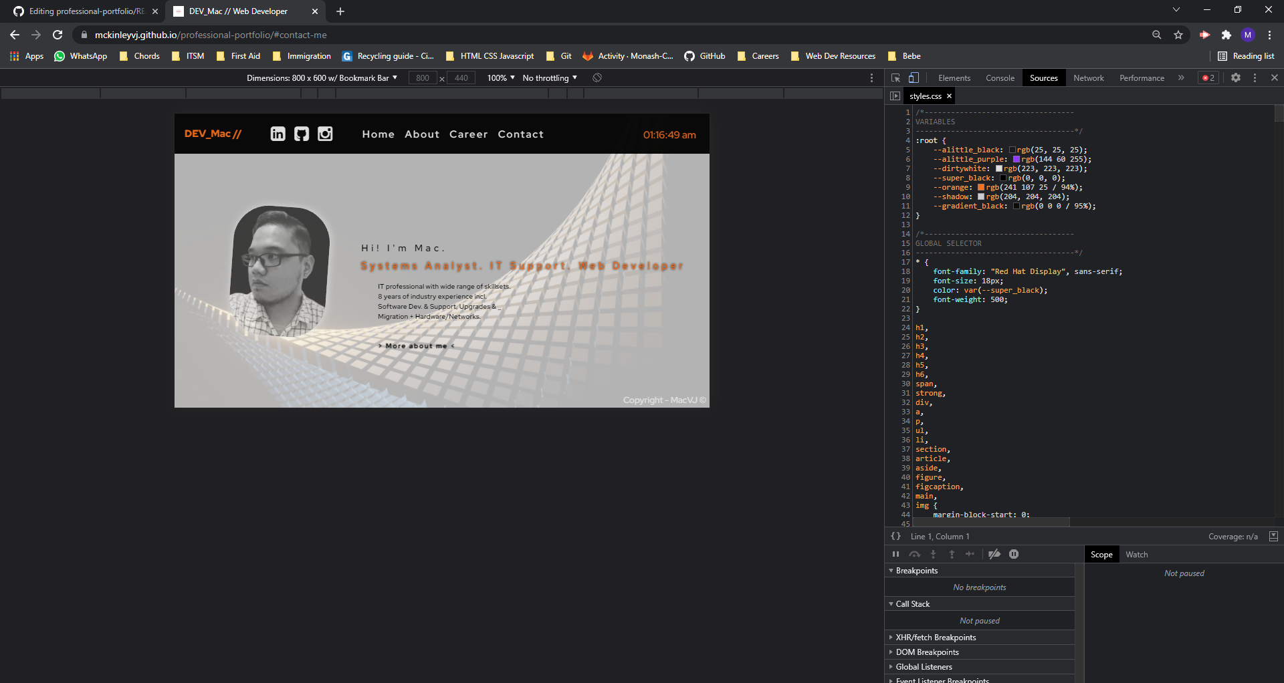
Task: Click the step out debugger icon
Action: point(952,554)
